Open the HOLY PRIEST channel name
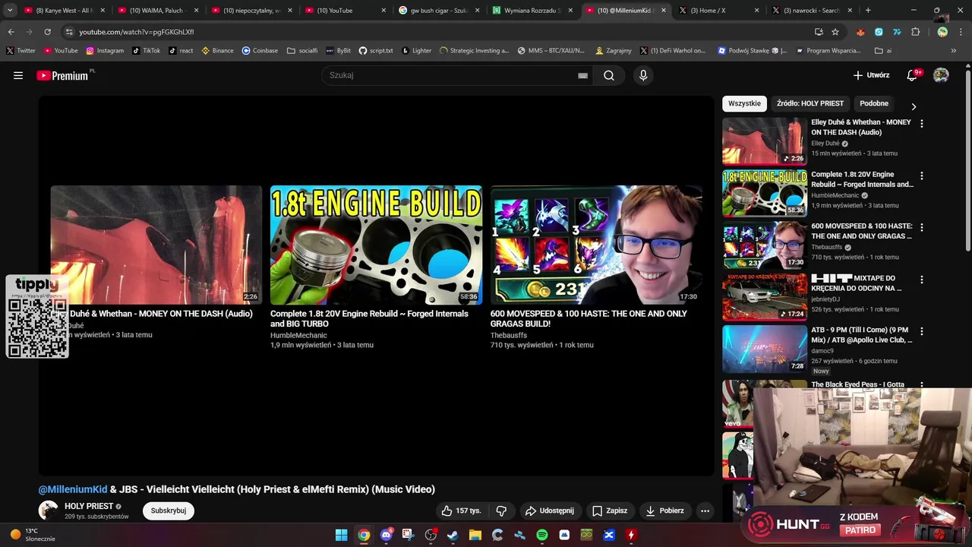The width and height of the screenshot is (972, 547). pos(89,506)
